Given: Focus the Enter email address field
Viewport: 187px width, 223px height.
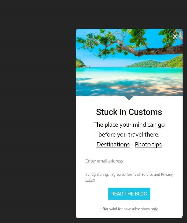Looking at the screenshot, I should [129, 161].
